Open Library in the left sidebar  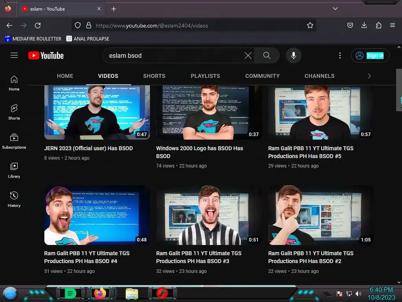14,170
